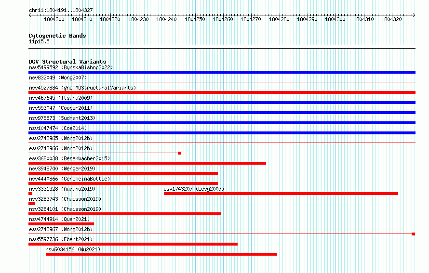Select the tiny red block under nsv3331328
The image size is (429, 273).
click(30, 194)
